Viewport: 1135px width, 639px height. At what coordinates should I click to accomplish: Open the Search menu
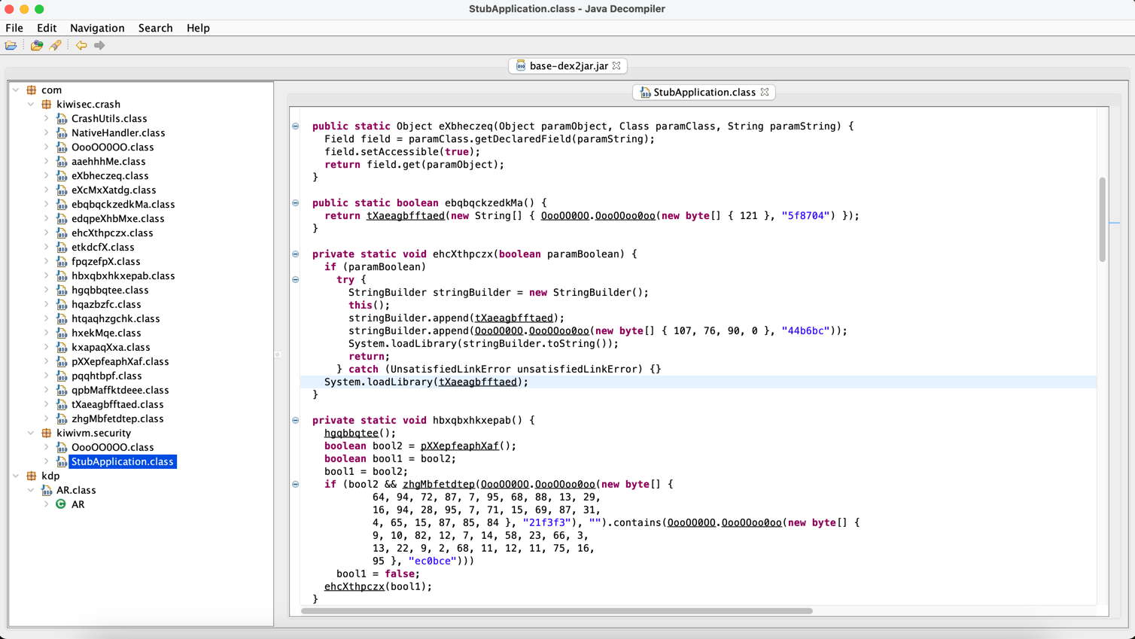[x=156, y=28]
